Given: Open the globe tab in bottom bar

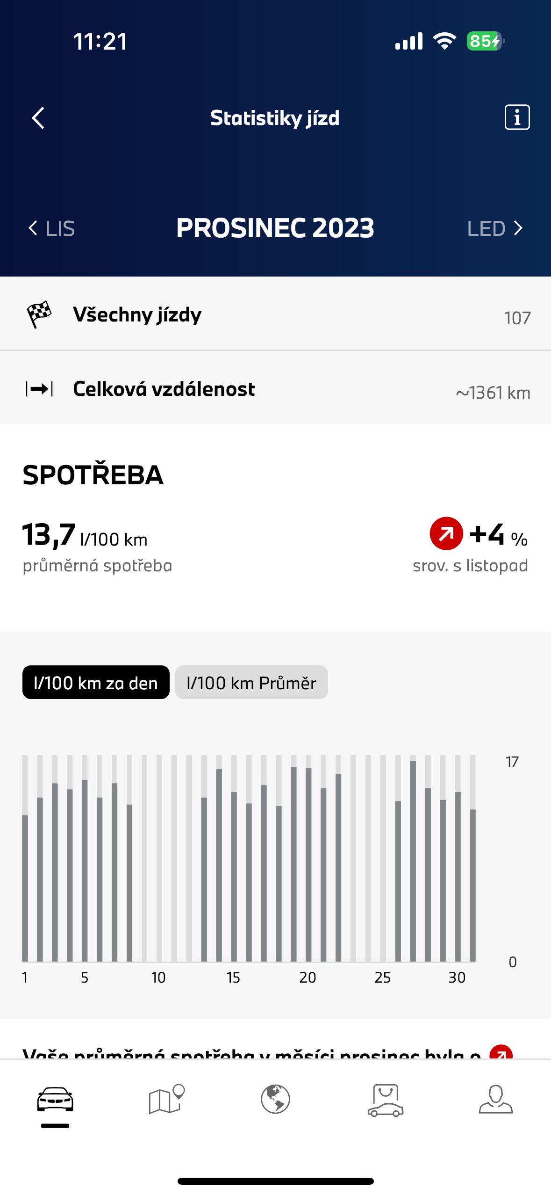Looking at the screenshot, I should (275, 1099).
